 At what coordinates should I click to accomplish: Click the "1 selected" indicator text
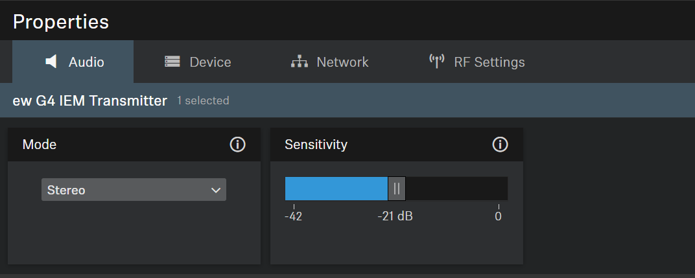point(203,101)
